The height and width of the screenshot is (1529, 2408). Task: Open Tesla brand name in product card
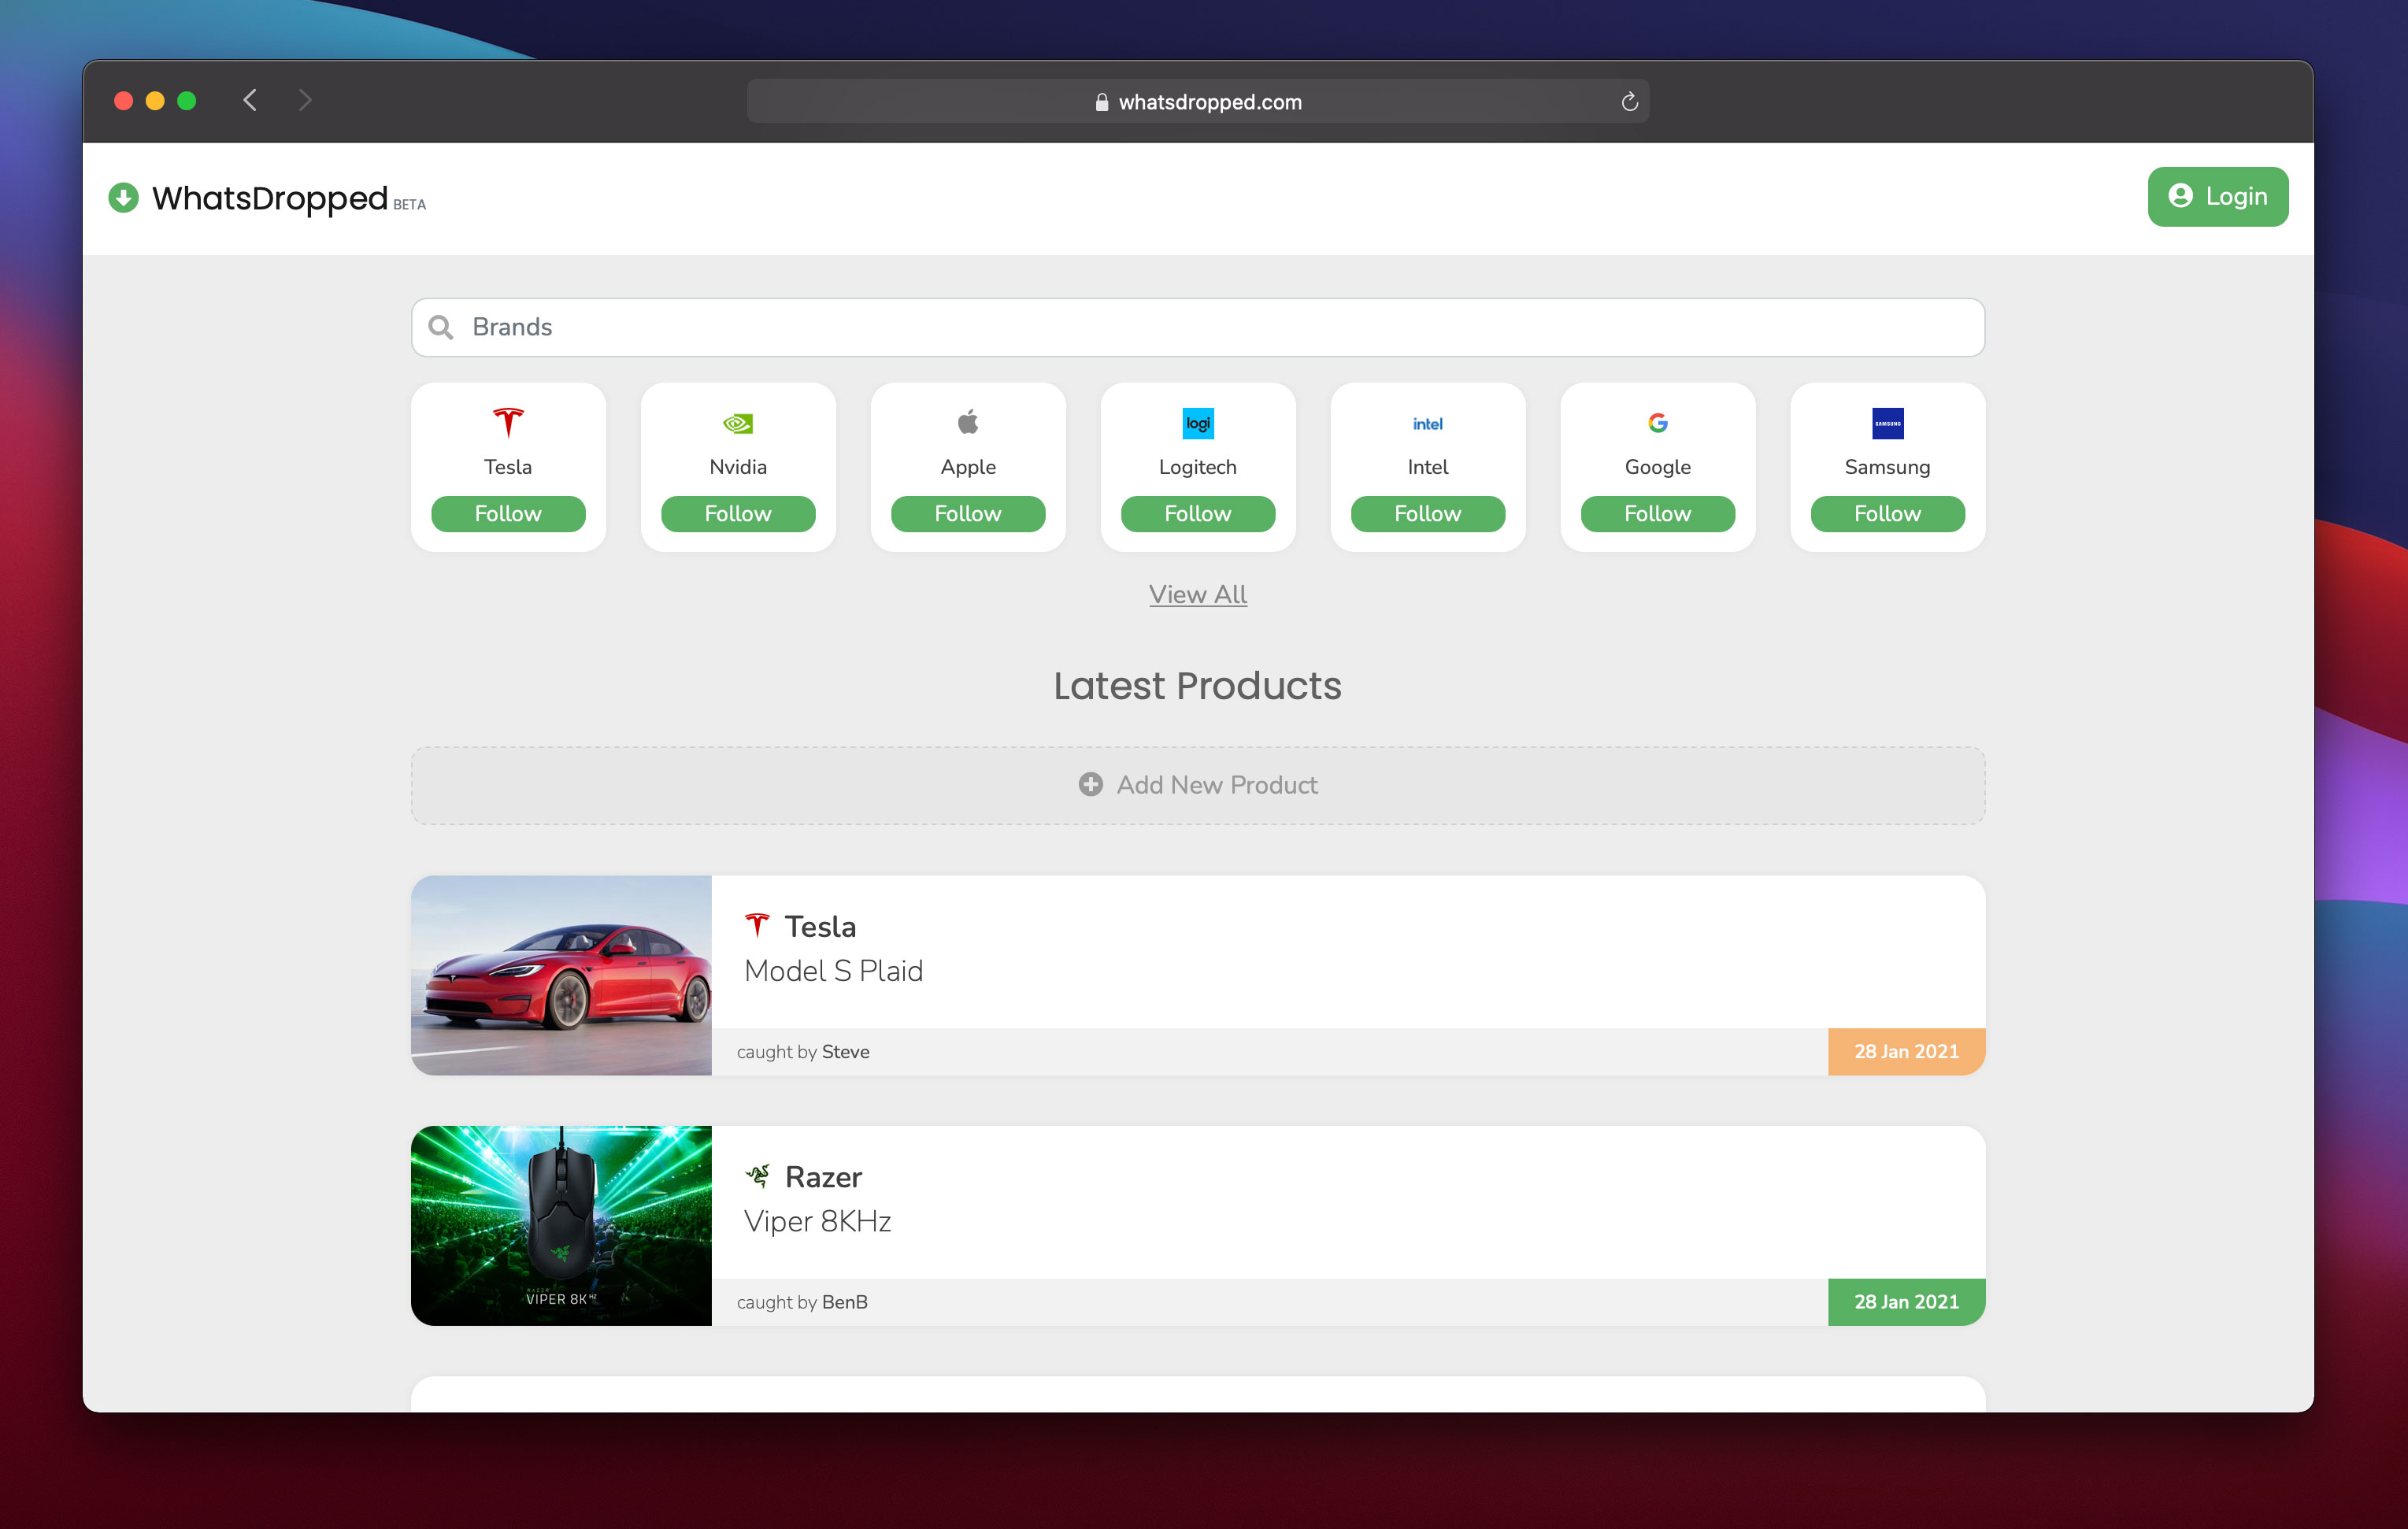coord(820,927)
